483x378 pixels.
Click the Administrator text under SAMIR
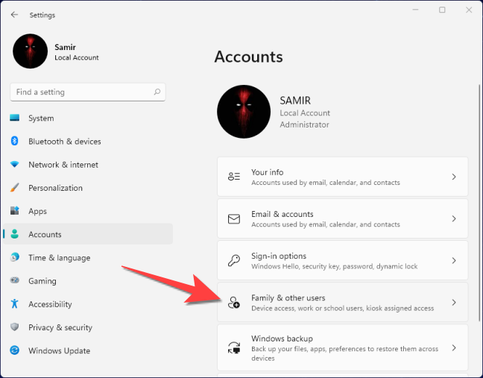pos(304,125)
